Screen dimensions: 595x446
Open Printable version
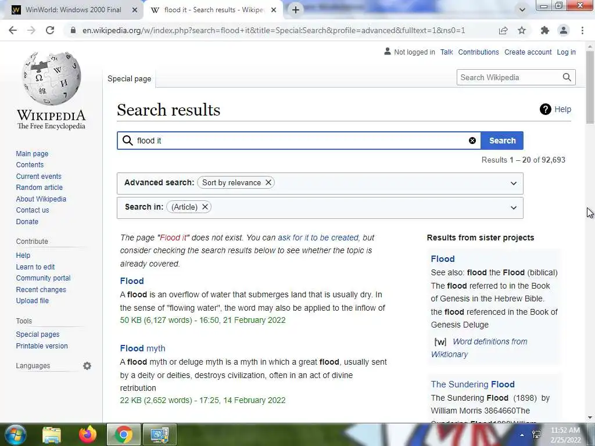coord(42,346)
